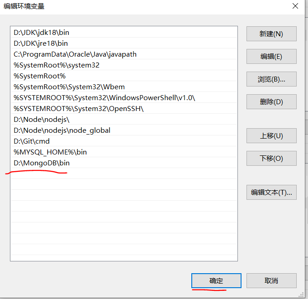Select the D:\Git\cmd entry

tap(124, 141)
